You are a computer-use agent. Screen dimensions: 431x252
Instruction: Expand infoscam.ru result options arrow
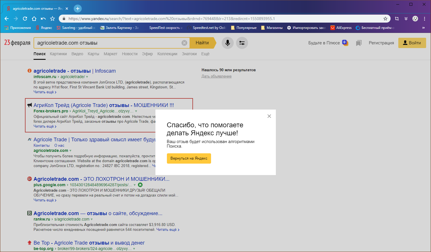87,77
